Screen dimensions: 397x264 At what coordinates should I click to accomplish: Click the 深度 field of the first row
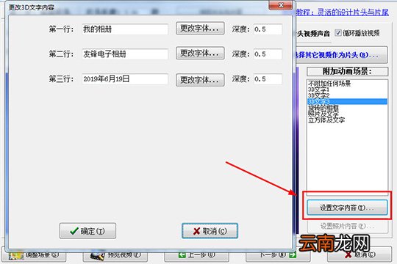[x=268, y=29]
